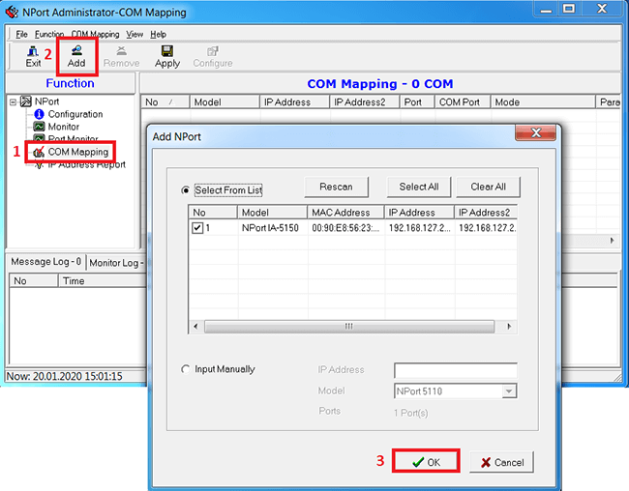
Task: Open the View menu
Action: (x=135, y=35)
